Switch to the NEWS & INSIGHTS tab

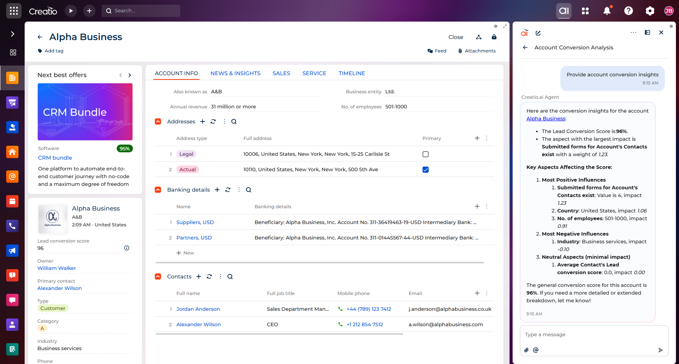click(x=235, y=73)
